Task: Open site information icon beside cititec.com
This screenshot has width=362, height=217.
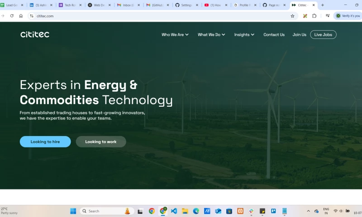Action: click(x=32, y=16)
